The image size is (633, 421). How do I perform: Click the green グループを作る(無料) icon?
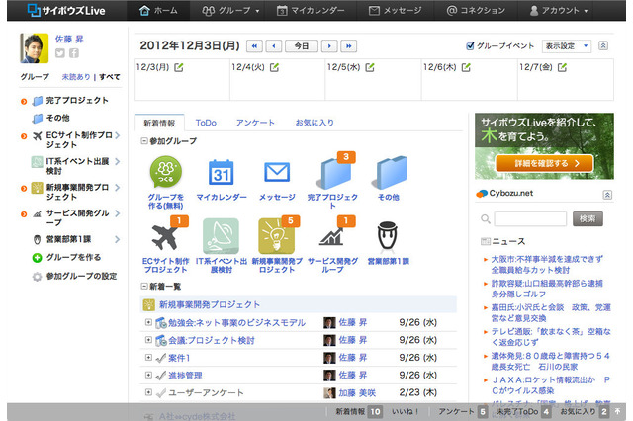164,174
